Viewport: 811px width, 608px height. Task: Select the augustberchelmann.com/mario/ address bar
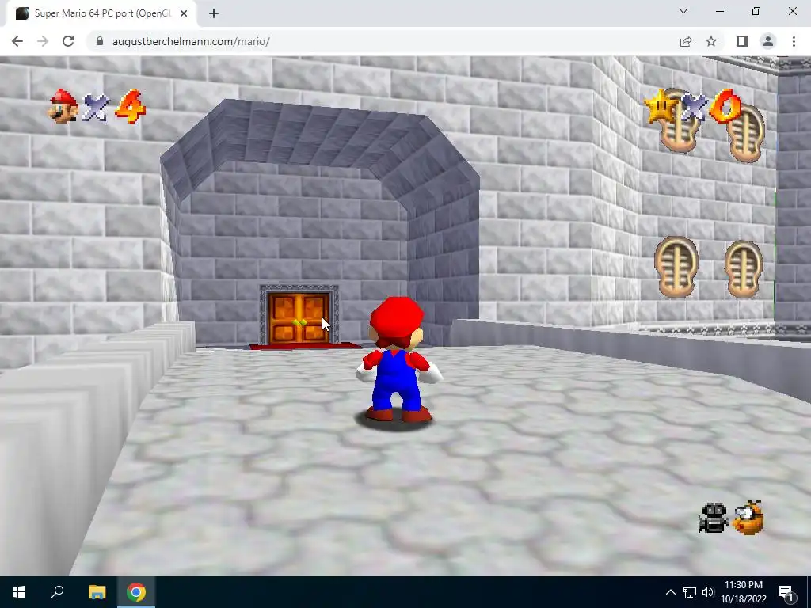[x=383, y=41]
